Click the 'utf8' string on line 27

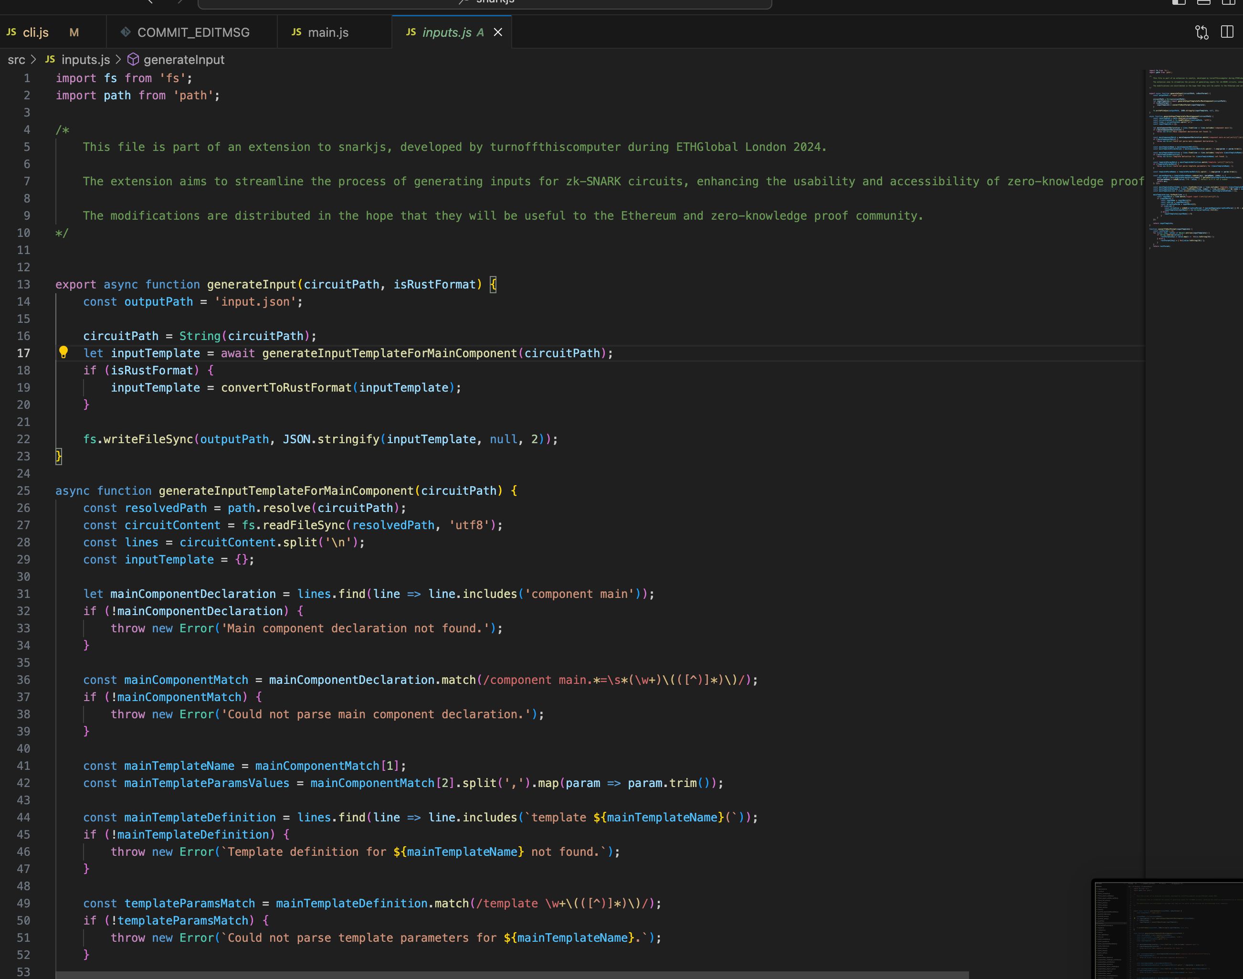pos(470,525)
